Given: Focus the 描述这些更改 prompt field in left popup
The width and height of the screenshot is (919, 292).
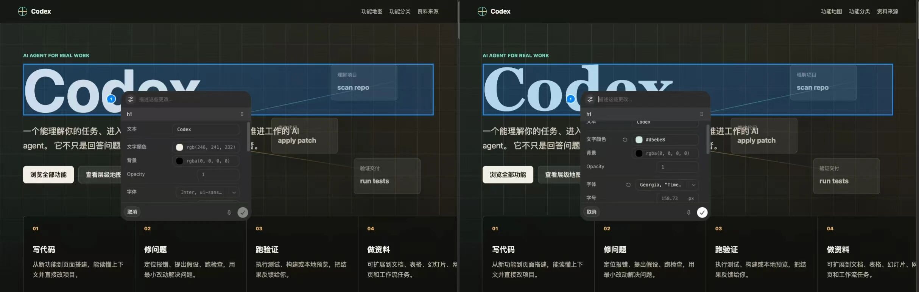Looking at the screenshot, I should tap(191, 99).
